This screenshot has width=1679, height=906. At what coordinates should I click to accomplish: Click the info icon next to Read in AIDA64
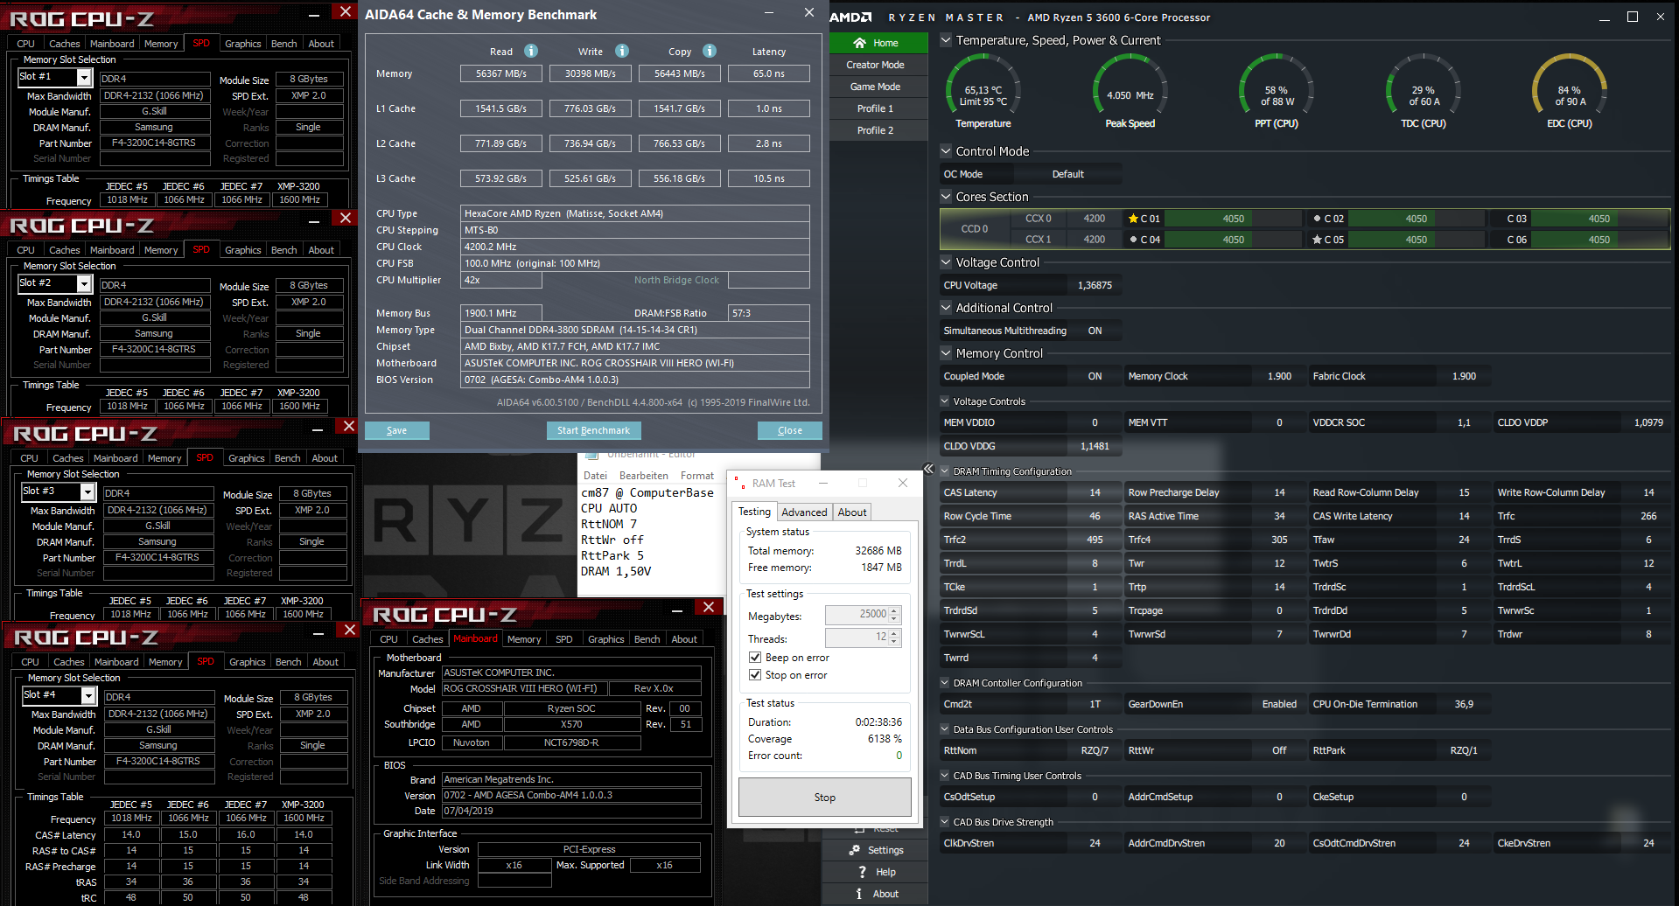coord(531,51)
